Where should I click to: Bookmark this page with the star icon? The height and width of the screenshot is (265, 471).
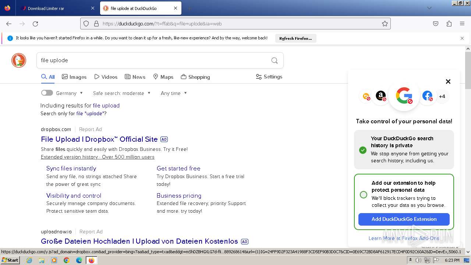click(x=385, y=24)
